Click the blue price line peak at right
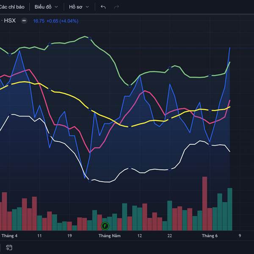This screenshot has height=254, width=254. point(229,48)
